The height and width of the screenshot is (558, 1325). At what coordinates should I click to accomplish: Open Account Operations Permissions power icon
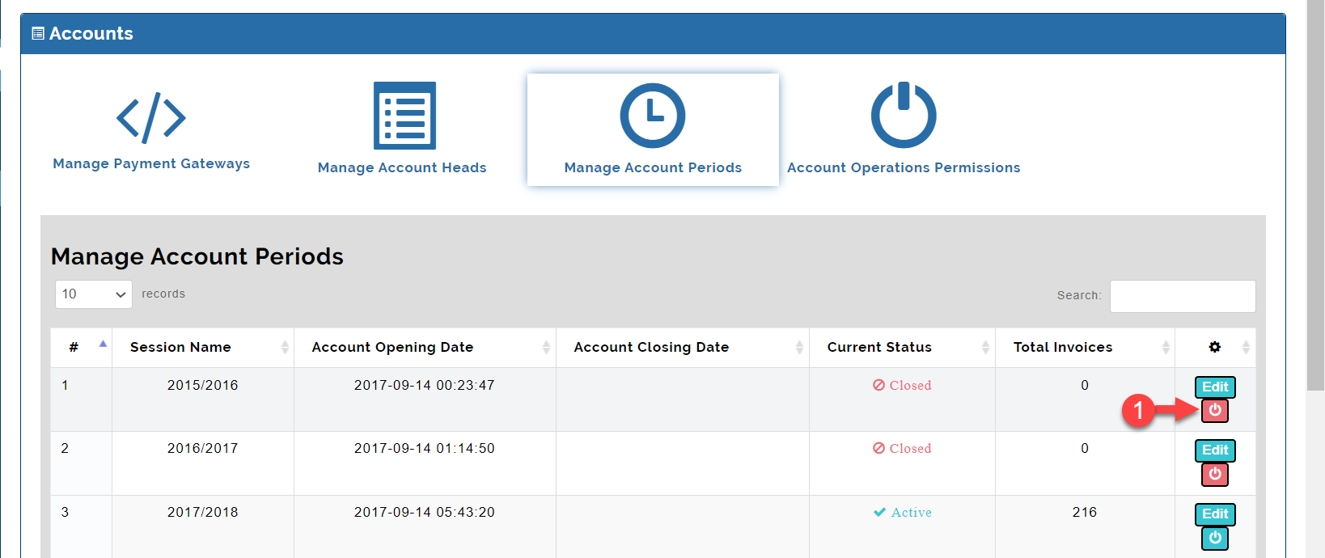904,115
